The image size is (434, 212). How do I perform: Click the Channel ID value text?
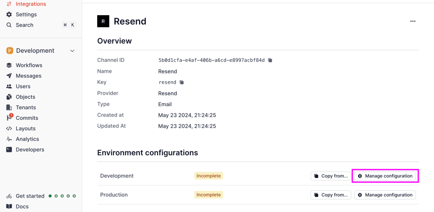point(211,60)
